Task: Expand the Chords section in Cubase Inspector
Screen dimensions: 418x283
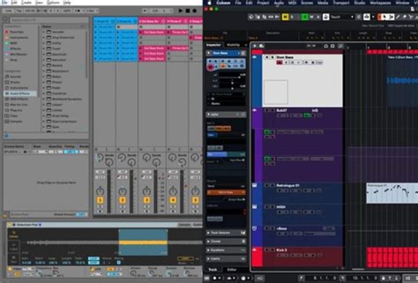Action: (x=226, y=241)
